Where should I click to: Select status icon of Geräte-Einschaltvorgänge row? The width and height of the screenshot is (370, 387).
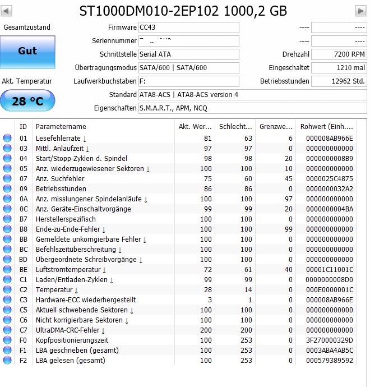[x=7, y=209]
